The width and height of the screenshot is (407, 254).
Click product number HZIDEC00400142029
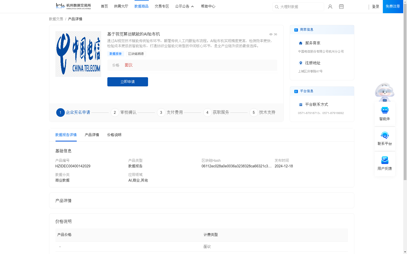coord(73,166)
